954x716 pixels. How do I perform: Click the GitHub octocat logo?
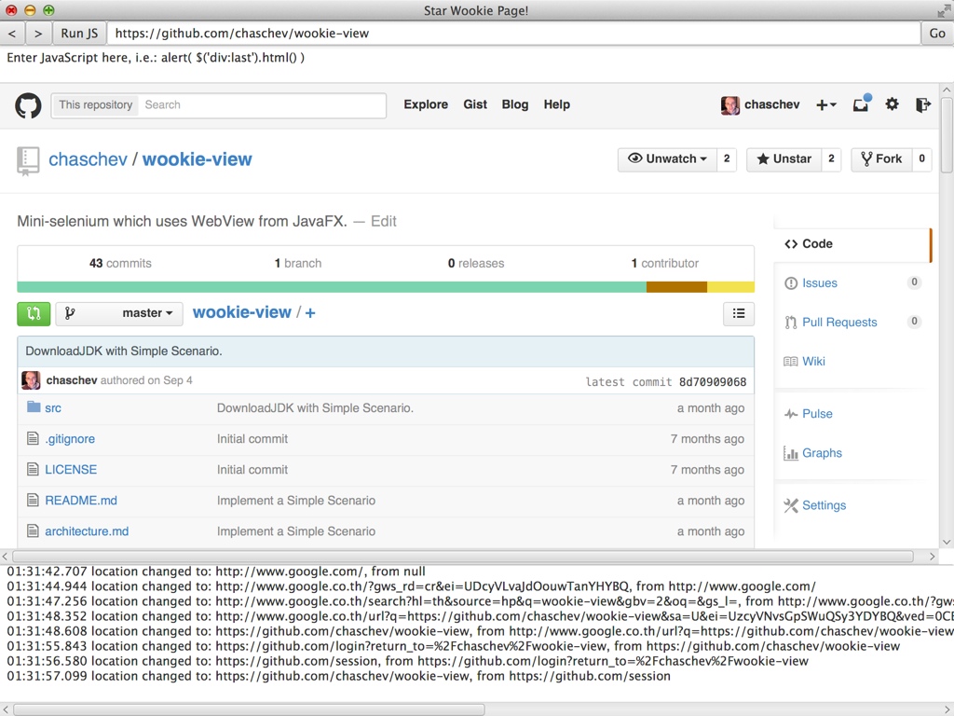pyautogui.click(x=28, y=104)
